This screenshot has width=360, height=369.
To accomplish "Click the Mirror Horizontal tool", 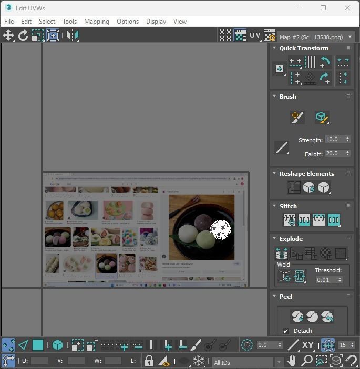I will [73, 36].
